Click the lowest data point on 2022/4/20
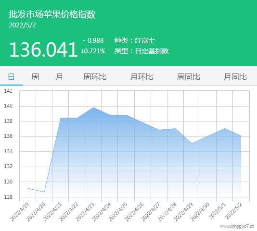Viewport: 257px width, 231px height. coord(44,192)
